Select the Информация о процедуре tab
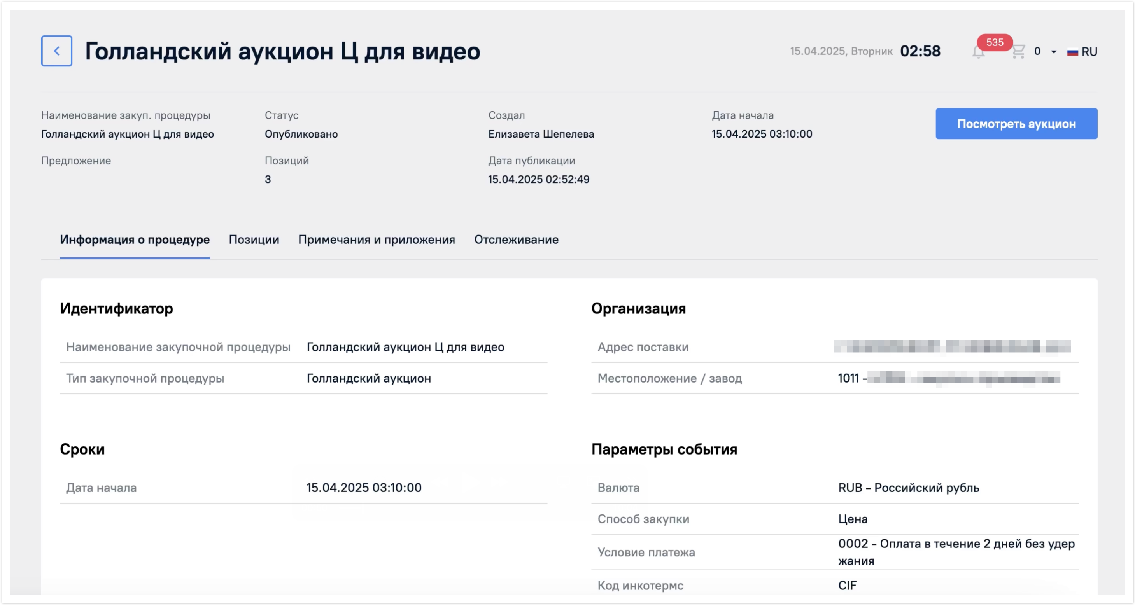Viewport: 1135px width, 605px height. (135, 240)
